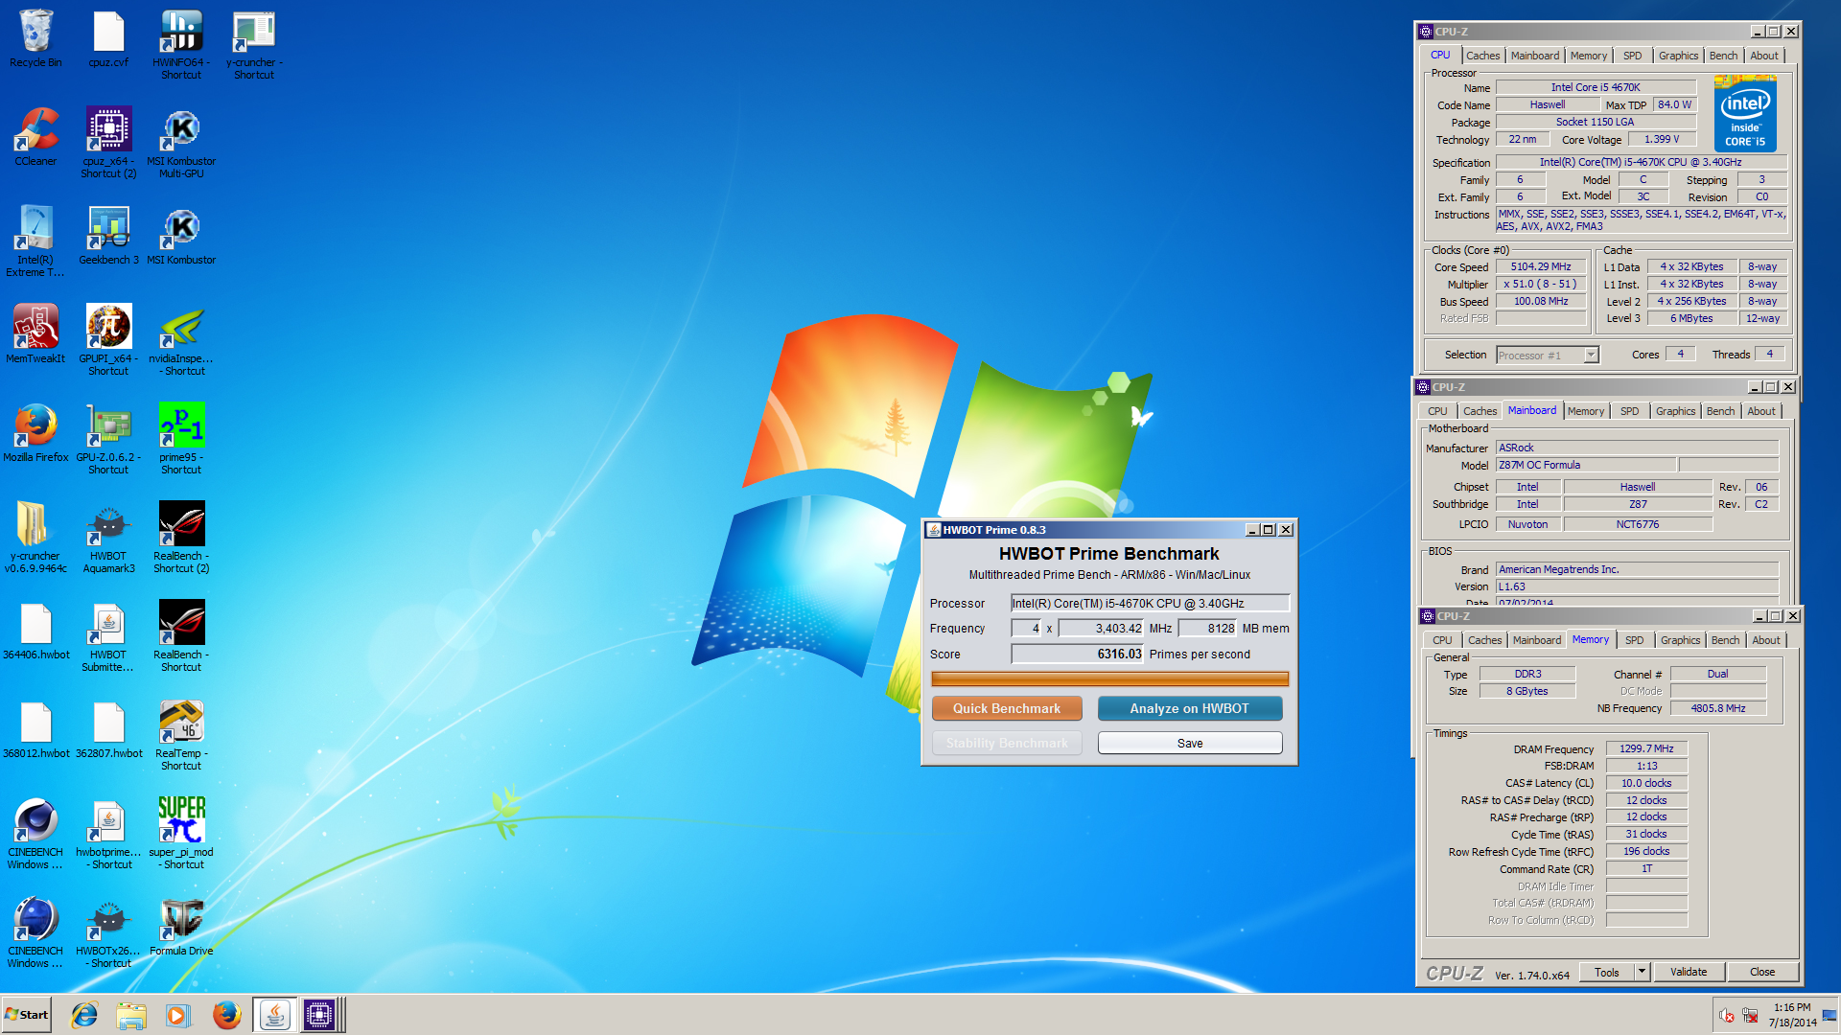Click the Validate button in CPU-Z
This screenshot has height=1035, width=1841.
pyautogui.click(x=1689, y=972)
